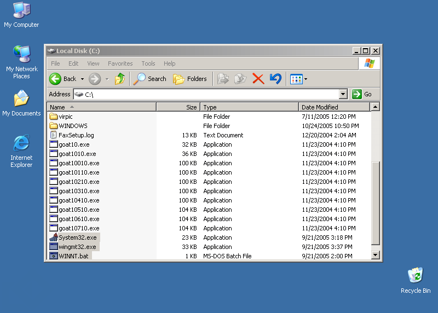Click the 10/24/2005 10:50 PM date

pos(330,126)
